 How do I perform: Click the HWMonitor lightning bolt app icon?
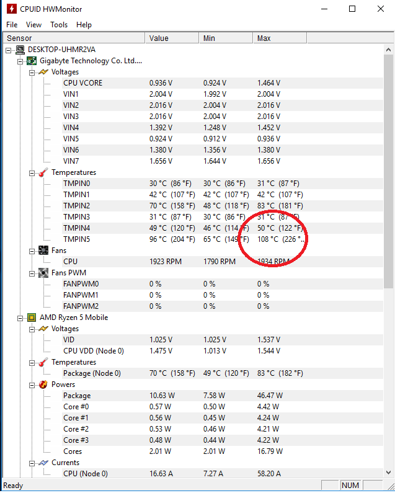coord(12,9)
